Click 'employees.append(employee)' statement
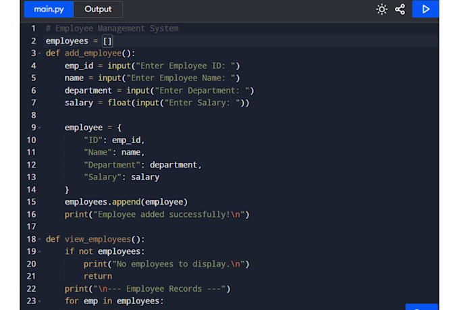This screenshot has height=310, width=459. [x=126, y=202]
